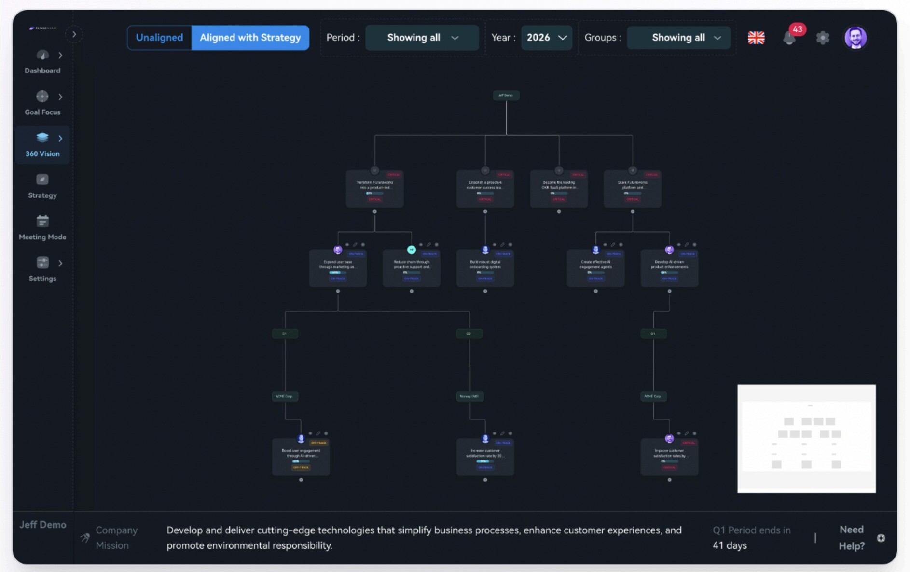
Task: Edit 'Create effective AI engagement agents' pencil
Action: 613,245
